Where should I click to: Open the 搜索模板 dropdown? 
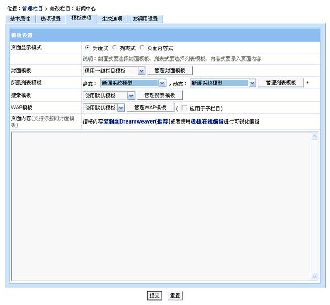click(x=109, y=95)
